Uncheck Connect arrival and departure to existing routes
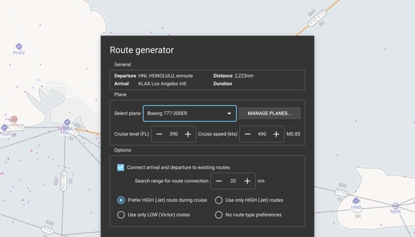The image size is (415, 237). (x=121, y=167)
